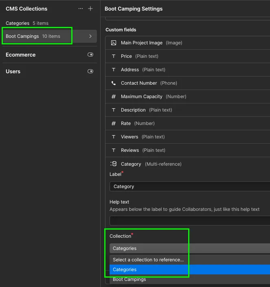Click the phone icon beside Contact Number
The width and height of the screenshot is (270, 287).
tap(114, 83)
